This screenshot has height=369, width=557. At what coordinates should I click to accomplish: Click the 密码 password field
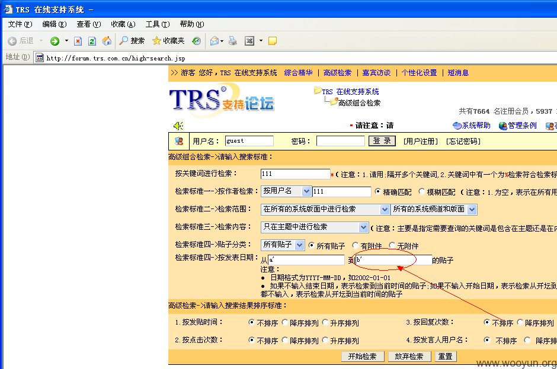pos(340,141)
